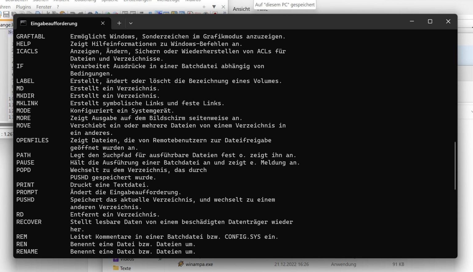The height and width of the screenshot is (272, 473).
Task: Open the Ansicht menu behind the terminal
Action: (x=241, y=9)
